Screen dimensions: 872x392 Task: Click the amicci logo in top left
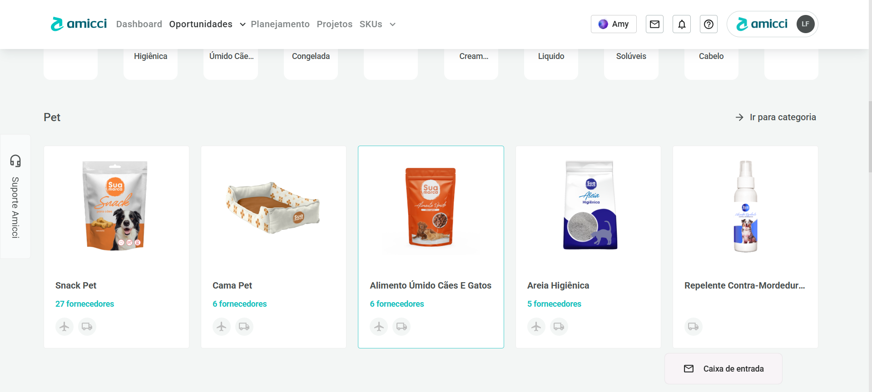(x=79, y=24)
